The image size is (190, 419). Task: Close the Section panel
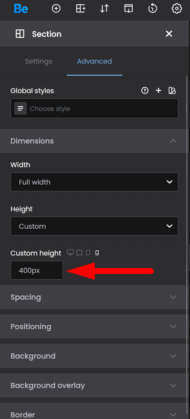[x=169, y=34]
